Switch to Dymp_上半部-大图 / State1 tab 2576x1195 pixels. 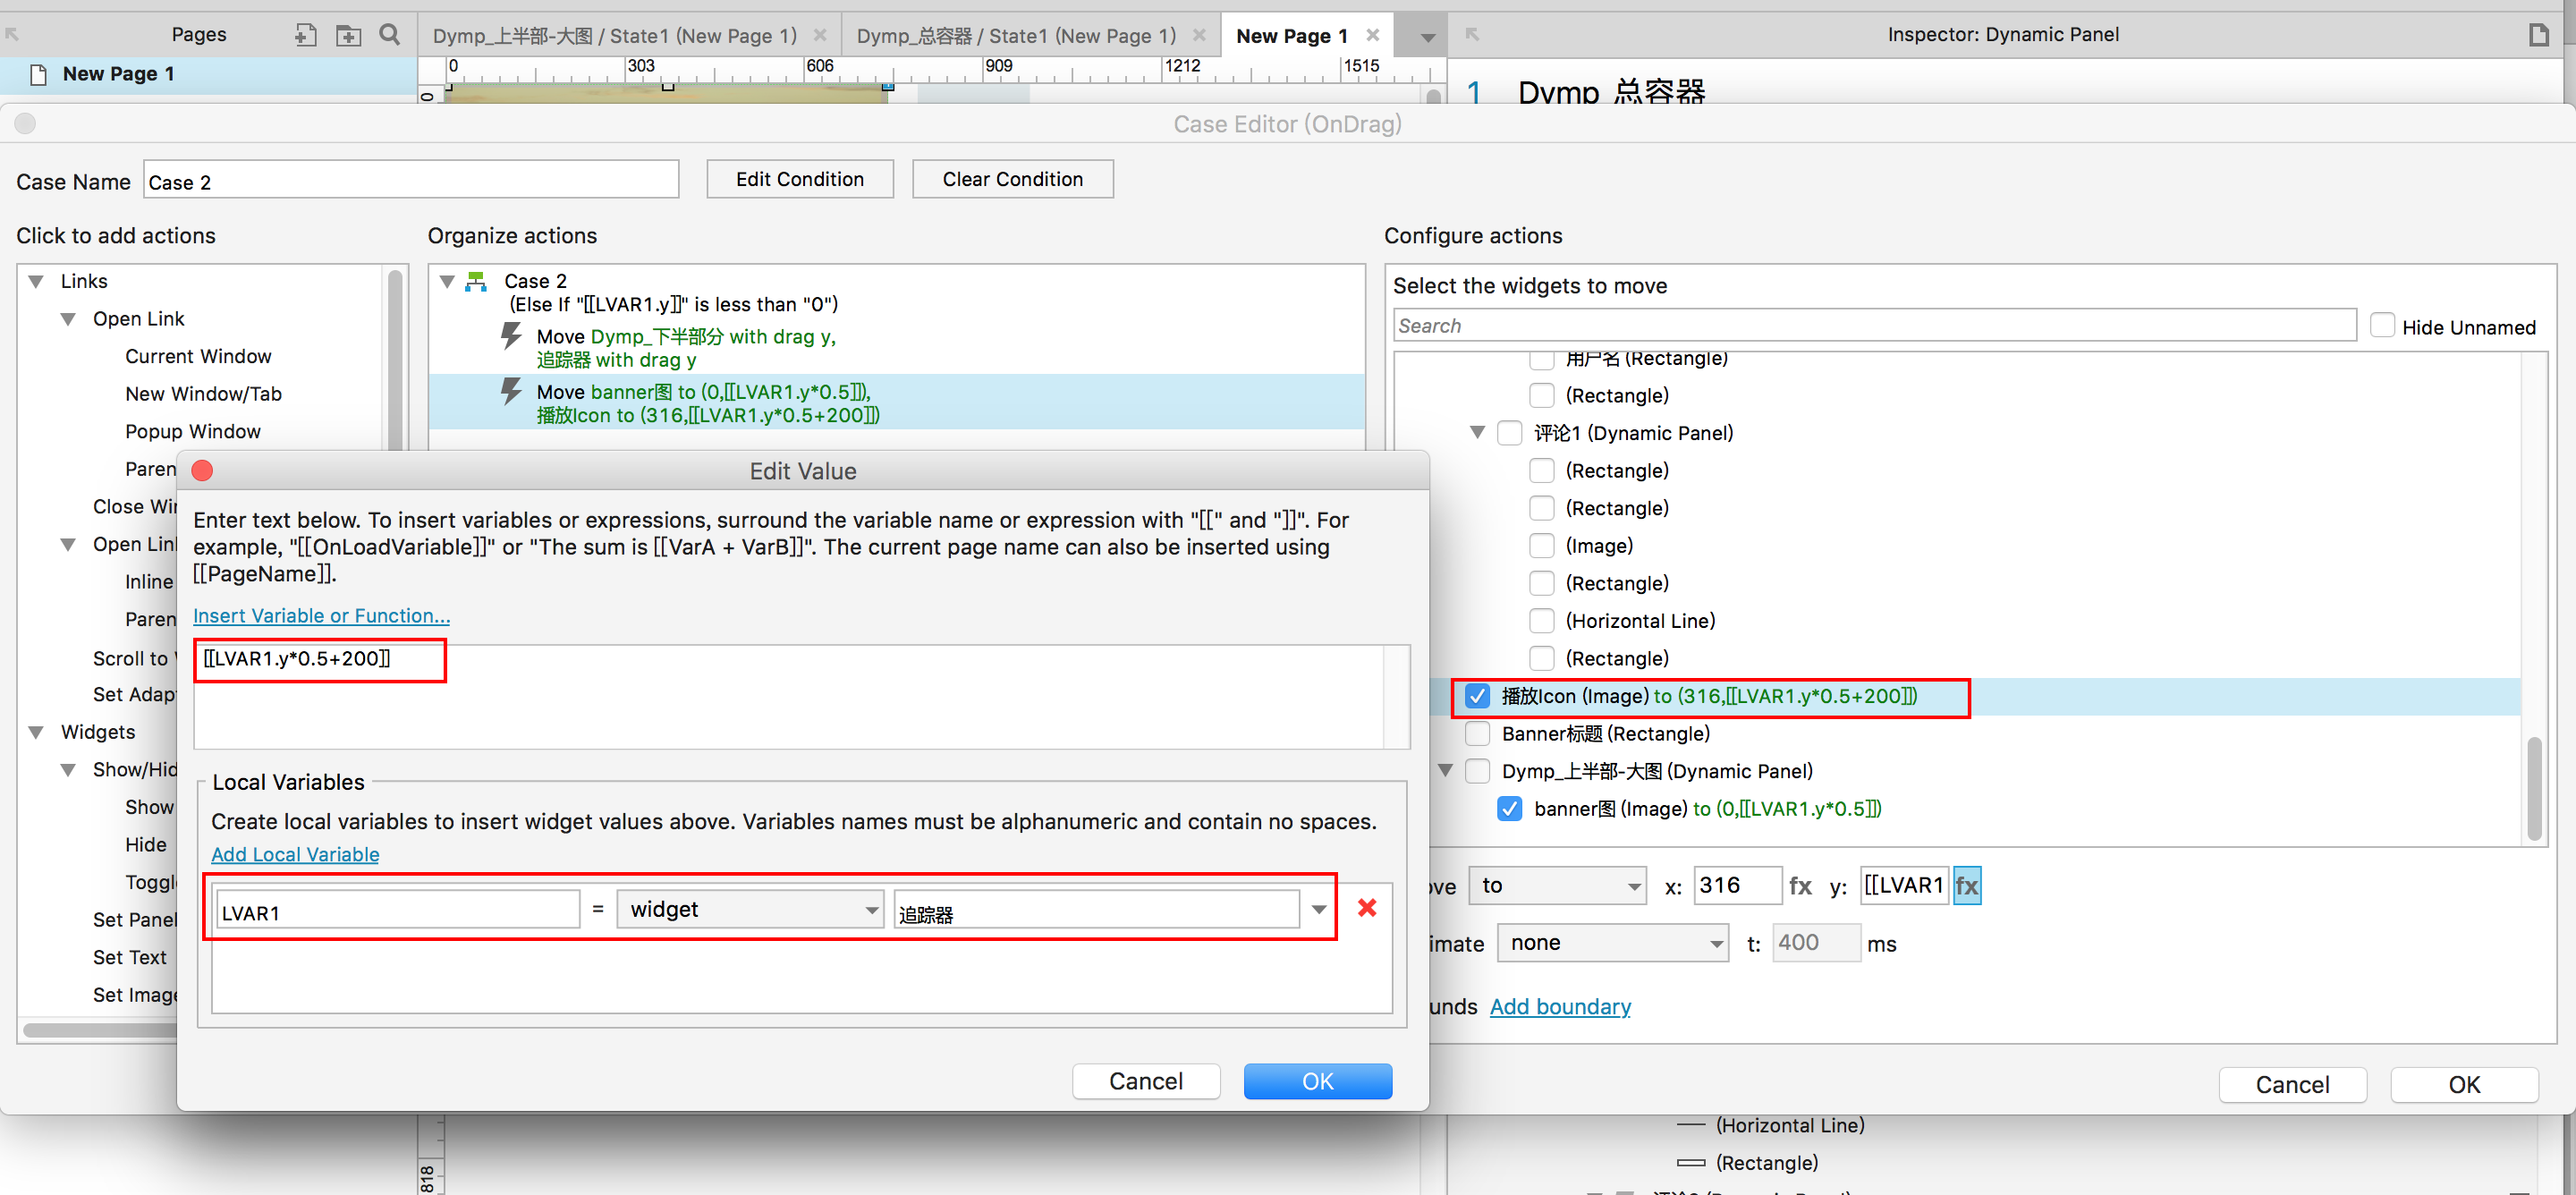[614, 36]
